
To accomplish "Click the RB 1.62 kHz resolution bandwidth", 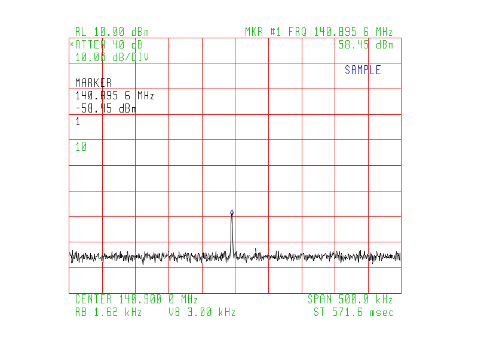I will (x=109, y=312).
